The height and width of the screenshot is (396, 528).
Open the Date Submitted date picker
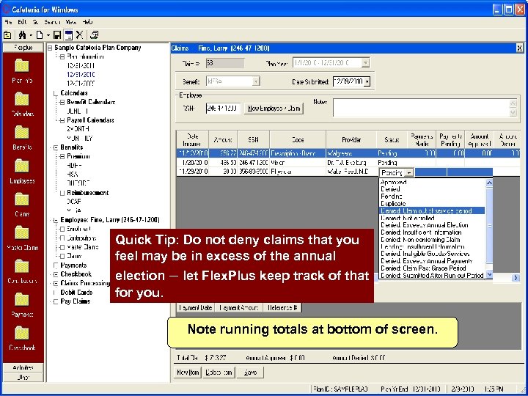(x=367, y=81)
